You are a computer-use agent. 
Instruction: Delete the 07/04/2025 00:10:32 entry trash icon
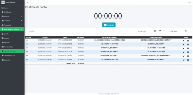pyautogui.click(x=188, y=41)
